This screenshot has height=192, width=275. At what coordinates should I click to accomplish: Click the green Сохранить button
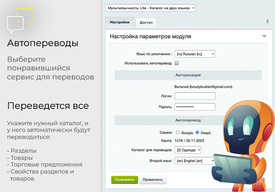125,180
